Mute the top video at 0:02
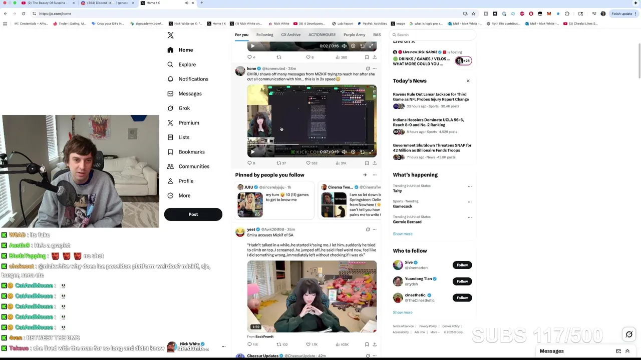 tap(344, 46)
